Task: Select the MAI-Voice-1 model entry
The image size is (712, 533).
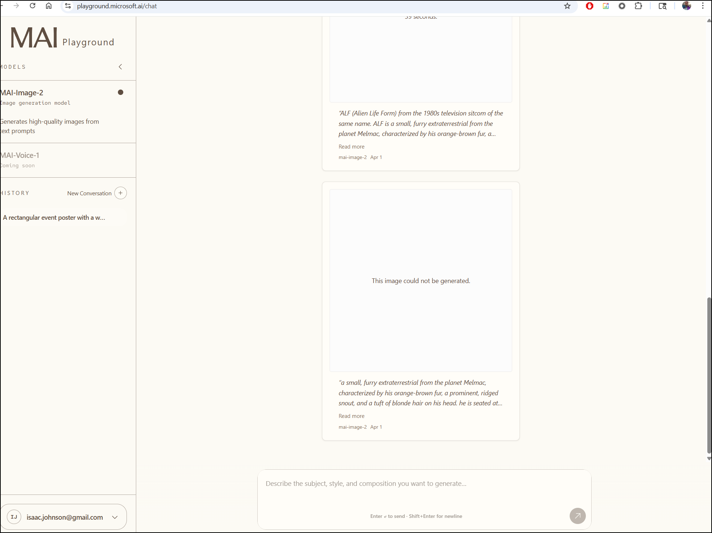Action: (x=20, y=155)
